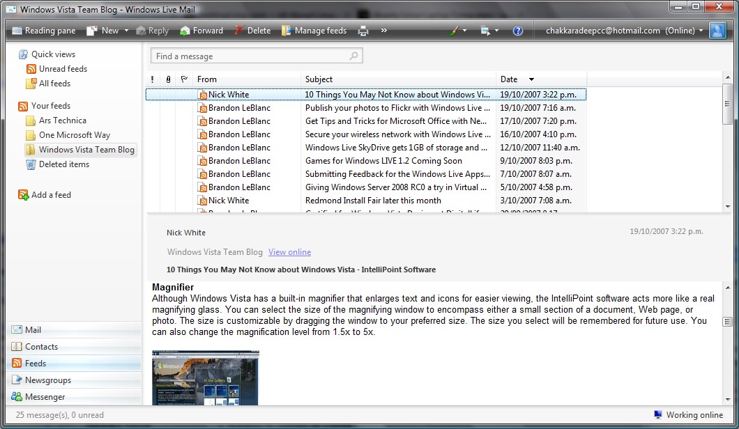
Task: Open the Help question mark icon
Action: (x=517, y=31)
